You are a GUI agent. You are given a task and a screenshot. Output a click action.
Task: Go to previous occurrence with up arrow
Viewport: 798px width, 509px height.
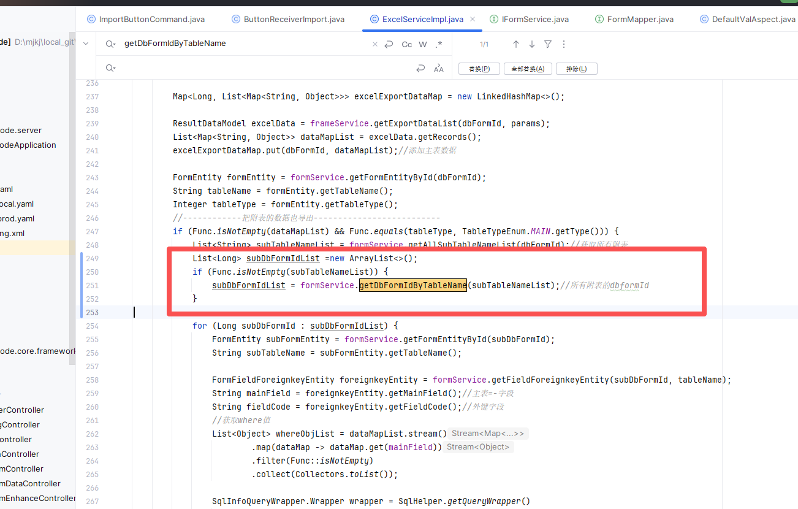(516, 44)
